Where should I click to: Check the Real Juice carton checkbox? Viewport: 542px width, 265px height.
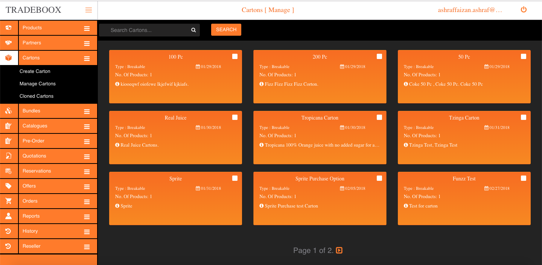[235, 117]
